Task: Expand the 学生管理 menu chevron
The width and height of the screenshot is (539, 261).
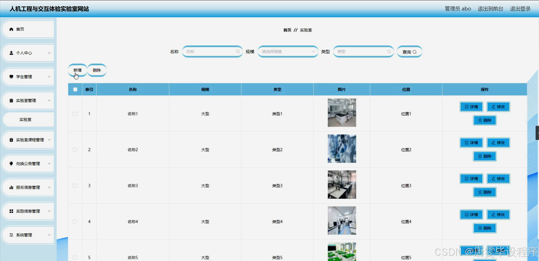Action: point(49,77)
